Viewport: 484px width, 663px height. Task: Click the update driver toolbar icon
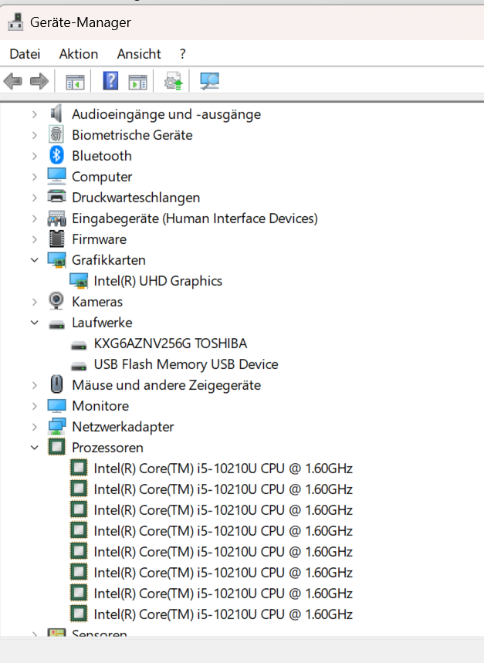click(x=173, y=80)
